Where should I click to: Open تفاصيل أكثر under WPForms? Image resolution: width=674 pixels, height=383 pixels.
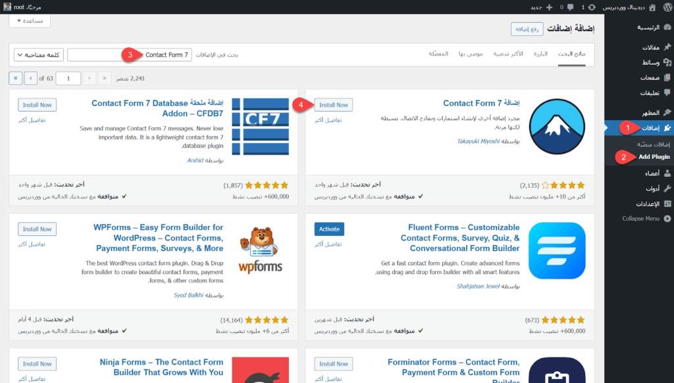(x=32, y=244)
